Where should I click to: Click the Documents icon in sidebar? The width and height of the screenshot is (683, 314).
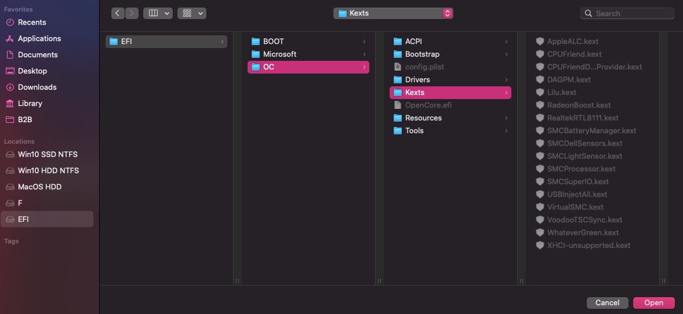(10, 54)
